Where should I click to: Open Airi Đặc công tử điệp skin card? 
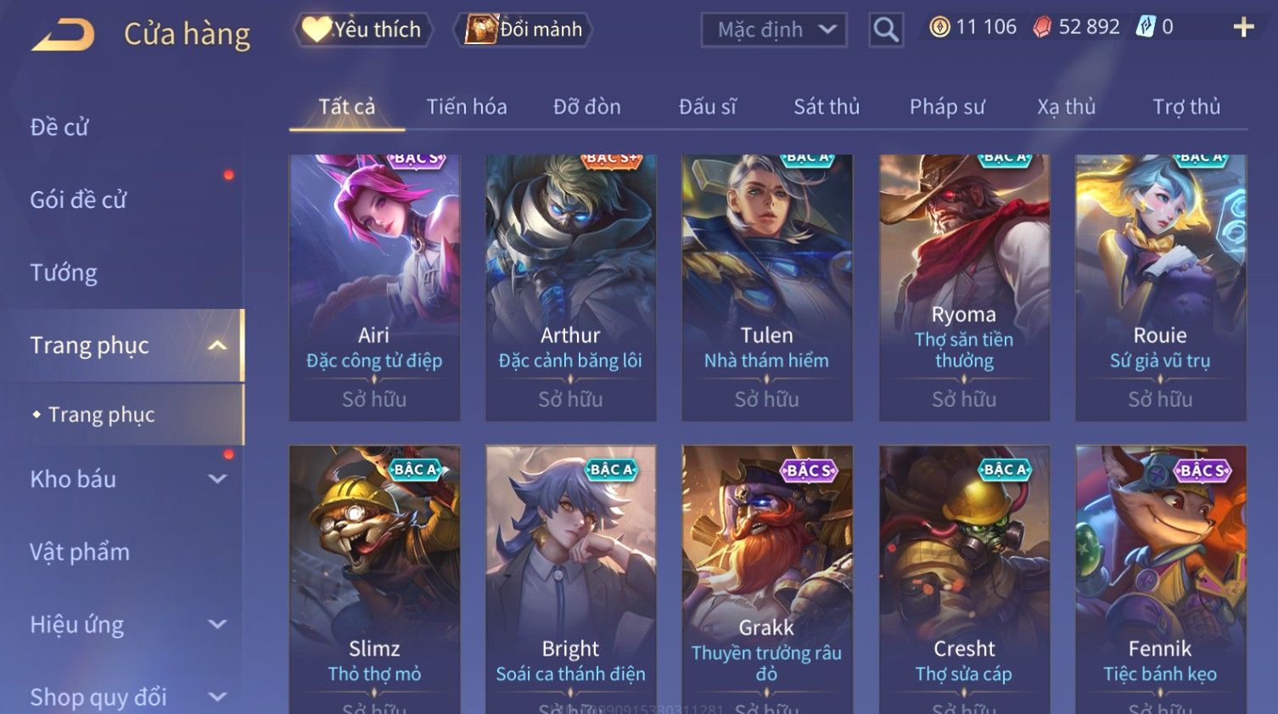(374, 288)
